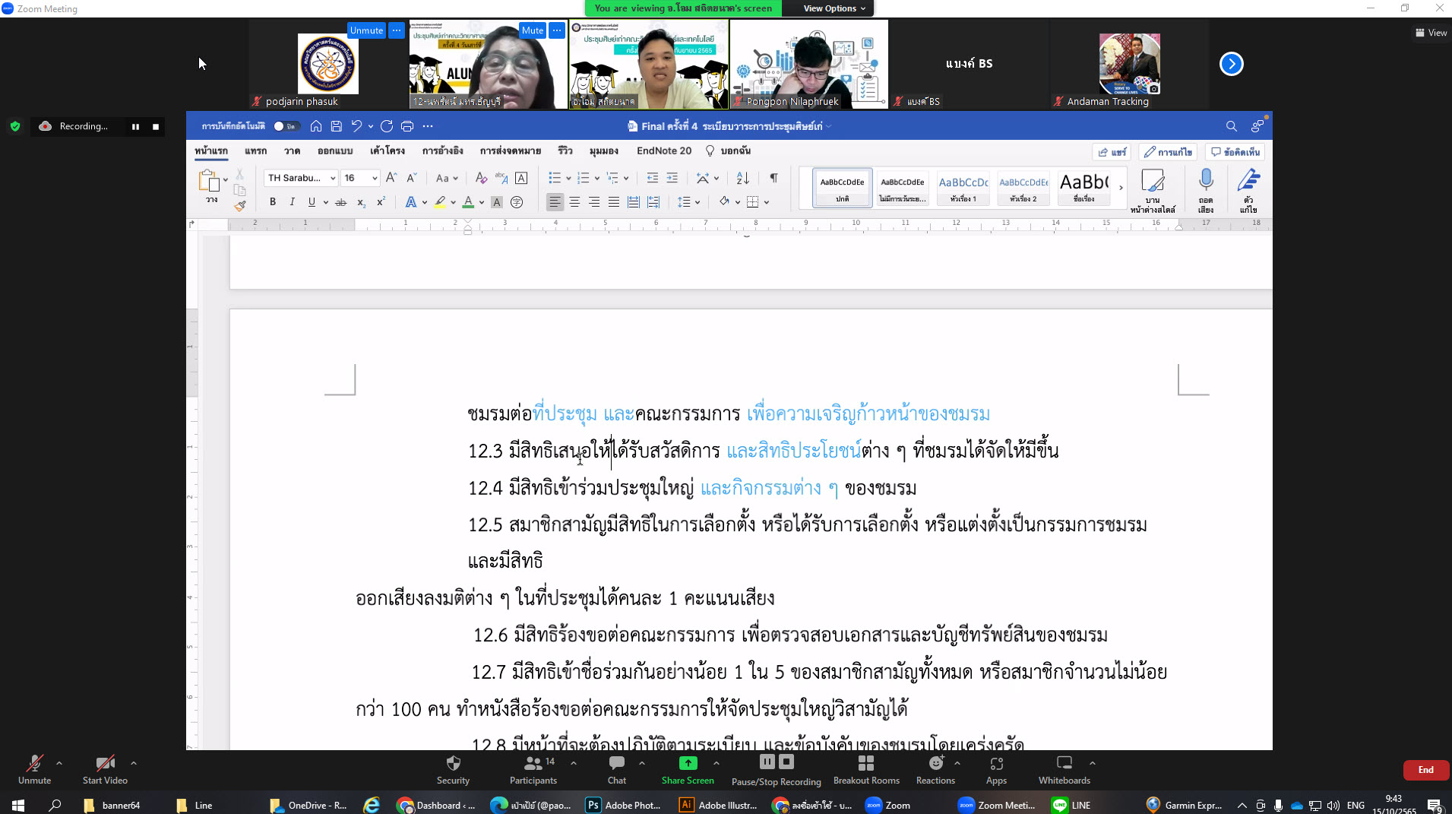Click the green font color button
The height and width of the screenshot is (814, 1452).
point(468,202)
